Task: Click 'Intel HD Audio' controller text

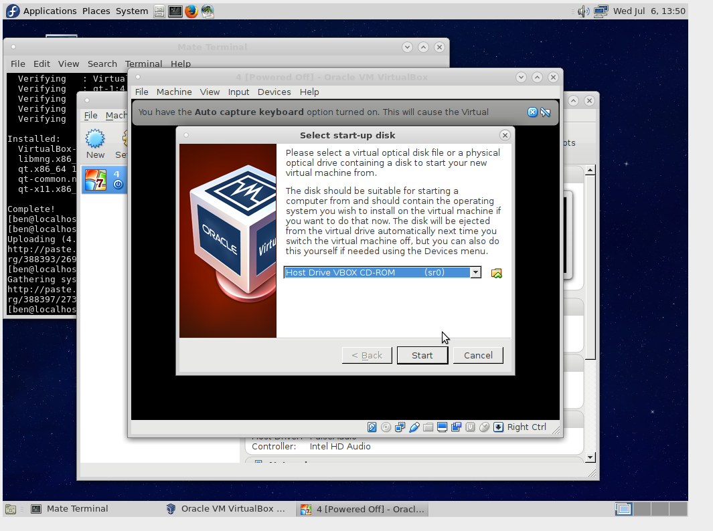Action: 340,447
